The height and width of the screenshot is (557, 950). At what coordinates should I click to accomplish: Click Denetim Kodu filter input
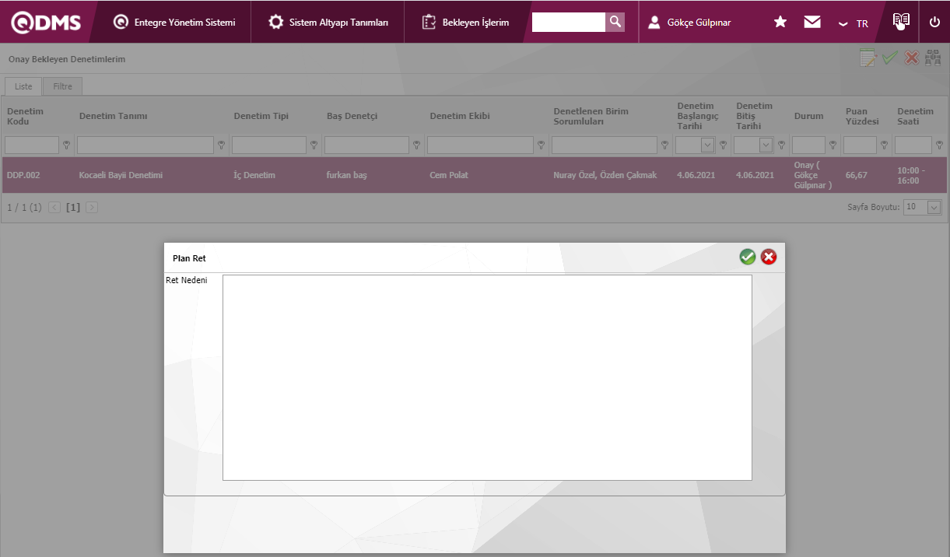pyautogui.click(x=32, y=145)
